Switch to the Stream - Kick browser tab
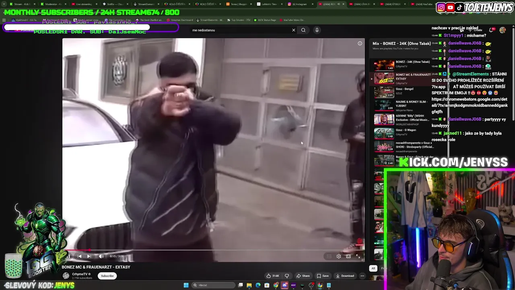This screenshot has height=290, width=515. pos(23,4)
